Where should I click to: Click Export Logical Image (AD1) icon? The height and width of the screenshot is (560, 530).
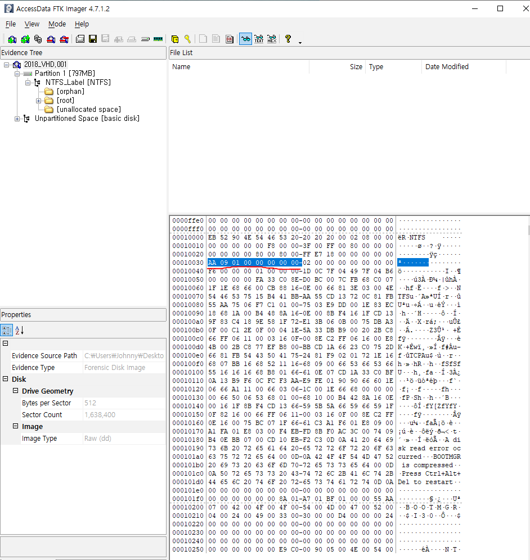click(x=105, y=39)
